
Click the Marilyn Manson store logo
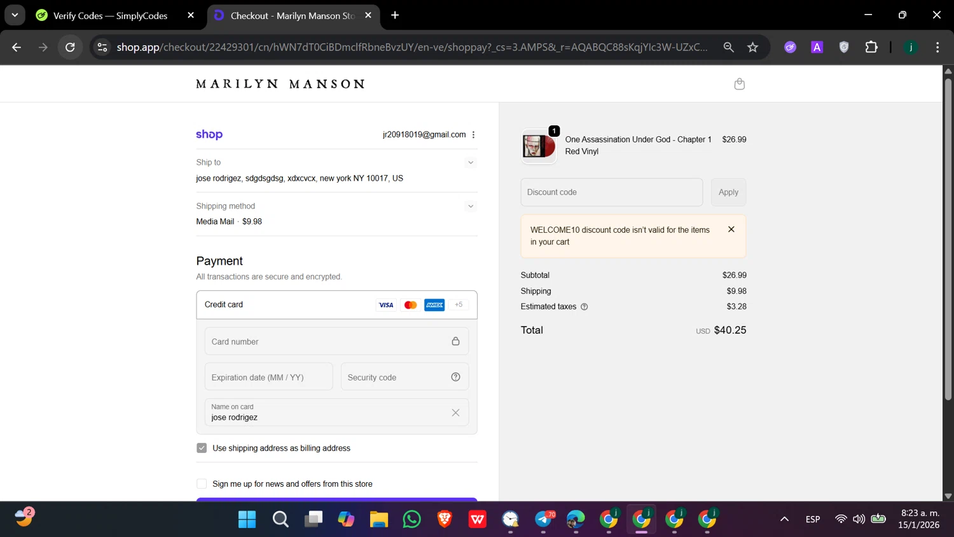(x=280, y=84)
